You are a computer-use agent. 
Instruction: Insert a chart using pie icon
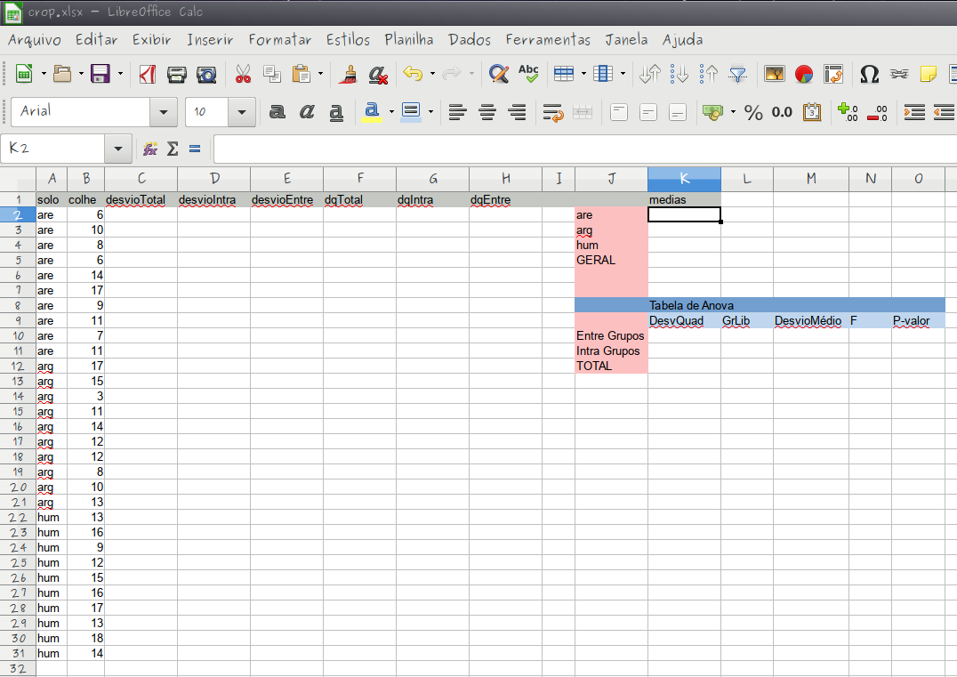pyautogui.click(x=804, y=74)
